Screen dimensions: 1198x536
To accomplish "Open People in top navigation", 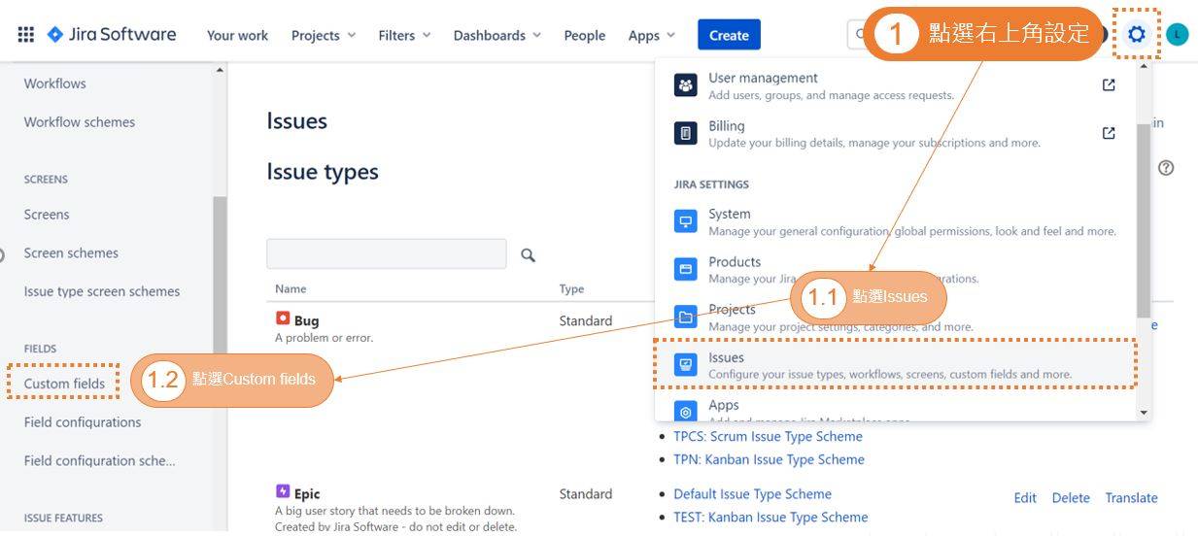I will coord(585,35).
